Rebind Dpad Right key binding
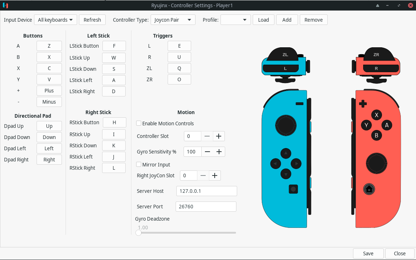 (49, 160)
